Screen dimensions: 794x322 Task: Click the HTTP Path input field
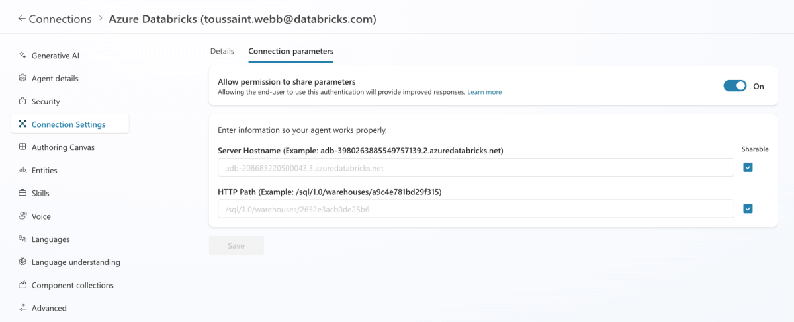[476, 209]
